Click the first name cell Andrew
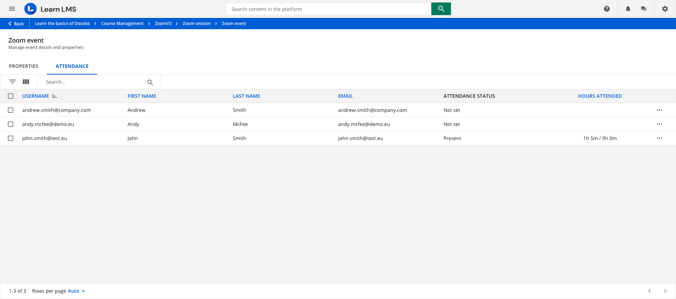676x299 pixels. coord(136,110)
